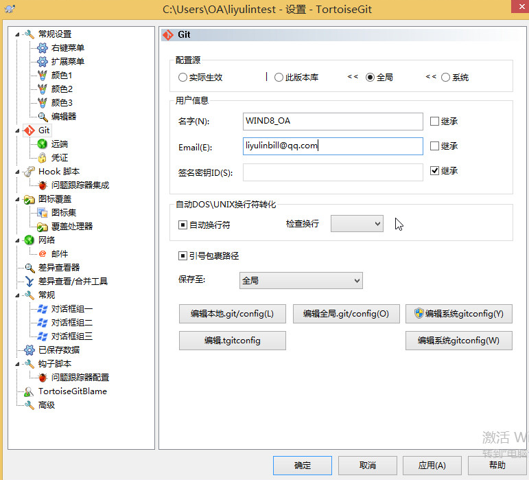The width and height of the screenshot is (529, 480).
Task: Click 编辑系统gitconfig(W) button
Action: pos(459,341)
